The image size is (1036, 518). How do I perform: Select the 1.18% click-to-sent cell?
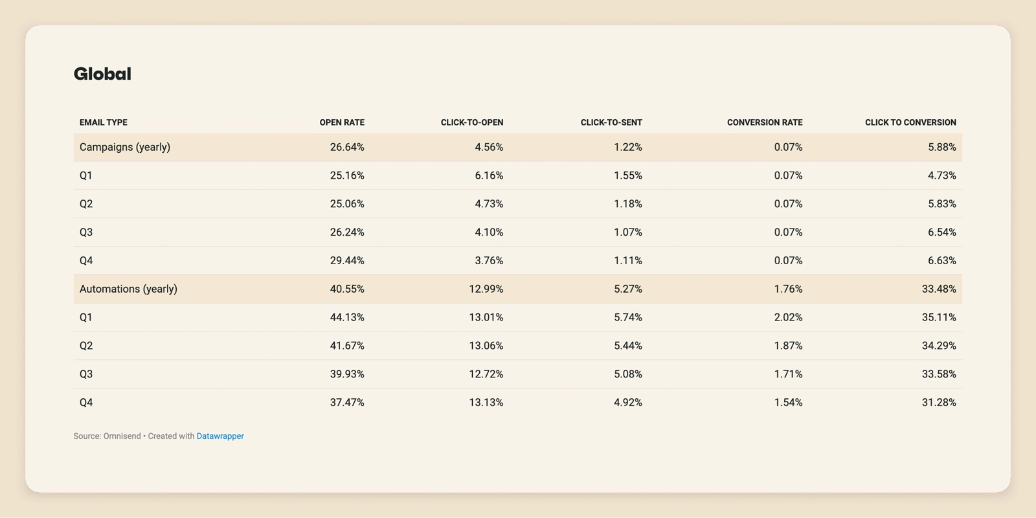coord(628,204)
